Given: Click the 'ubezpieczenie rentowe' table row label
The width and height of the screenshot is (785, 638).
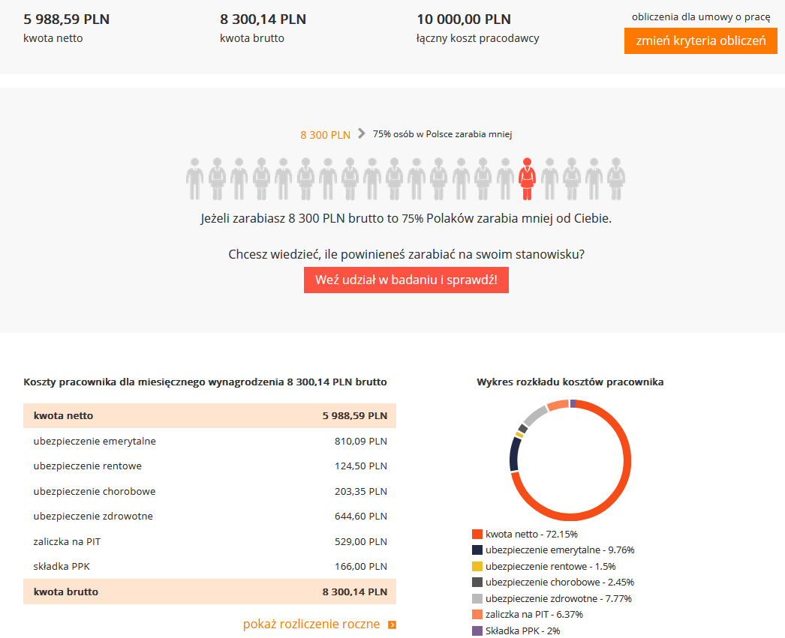Looking at the screenshot, I should coord(88,466).
